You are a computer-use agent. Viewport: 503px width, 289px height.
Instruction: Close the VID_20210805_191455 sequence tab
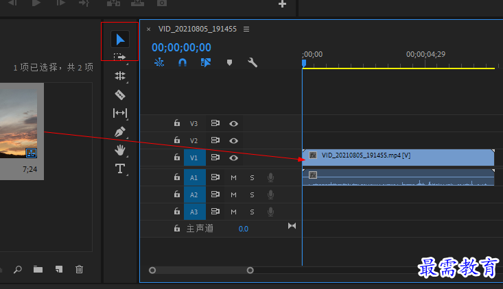(148, 29)
